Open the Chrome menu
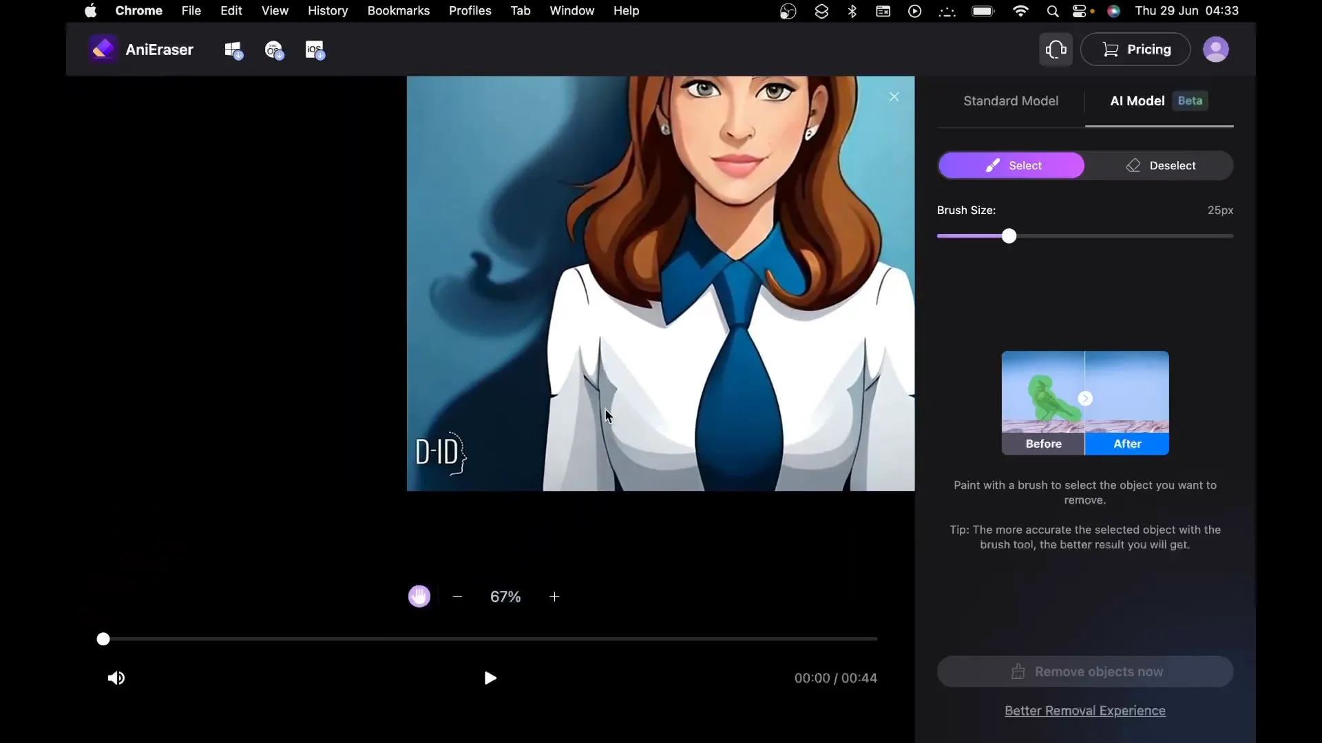1322x743 pixels. tap(139, 11)
